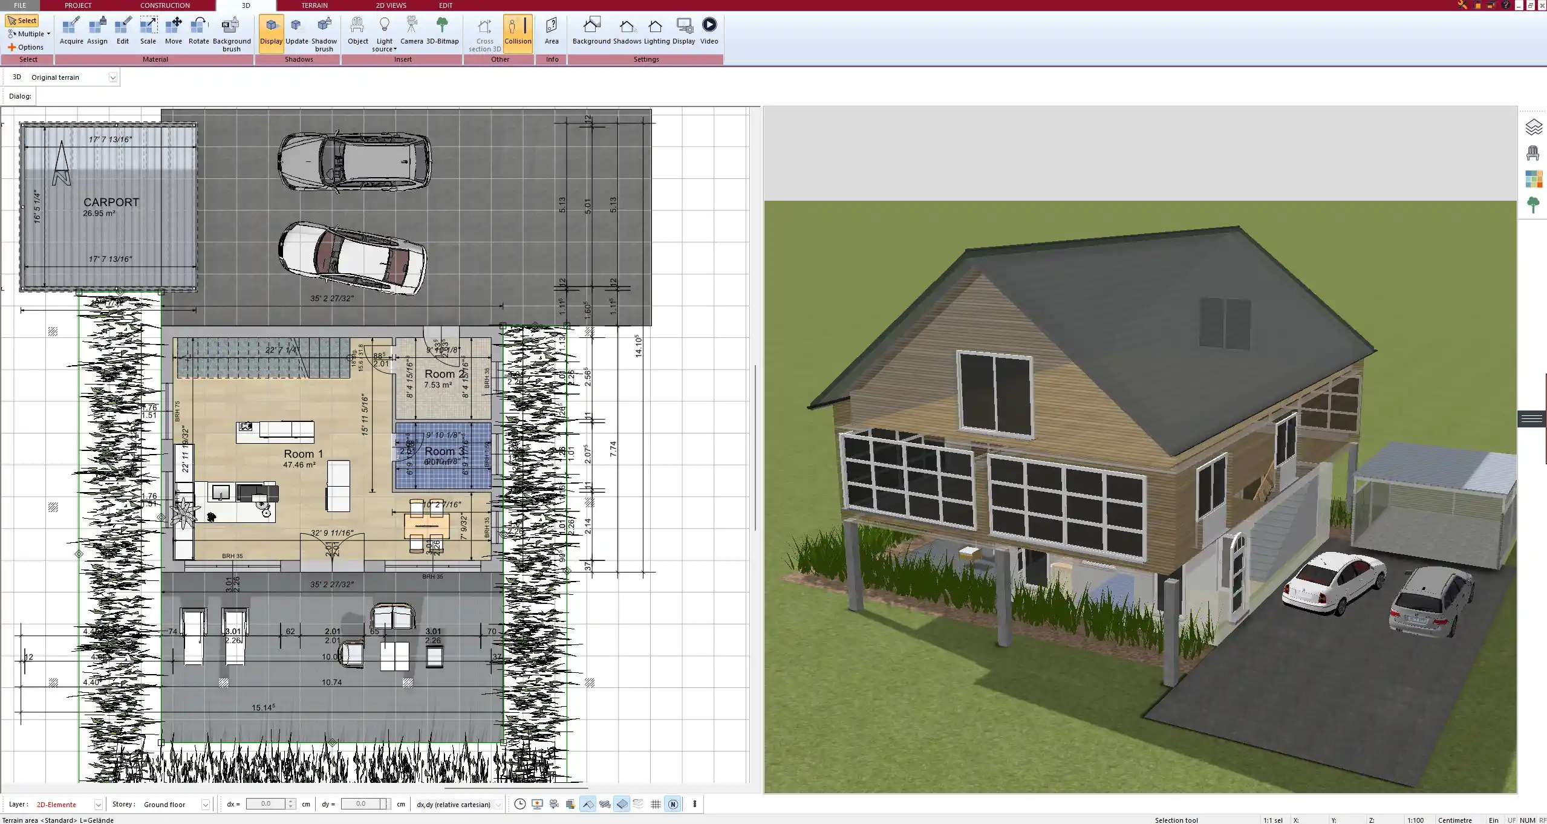Screen dimensions: 1547x824
Task: Open the plants catalog in the right sidebar
Action: point(1534,205)
